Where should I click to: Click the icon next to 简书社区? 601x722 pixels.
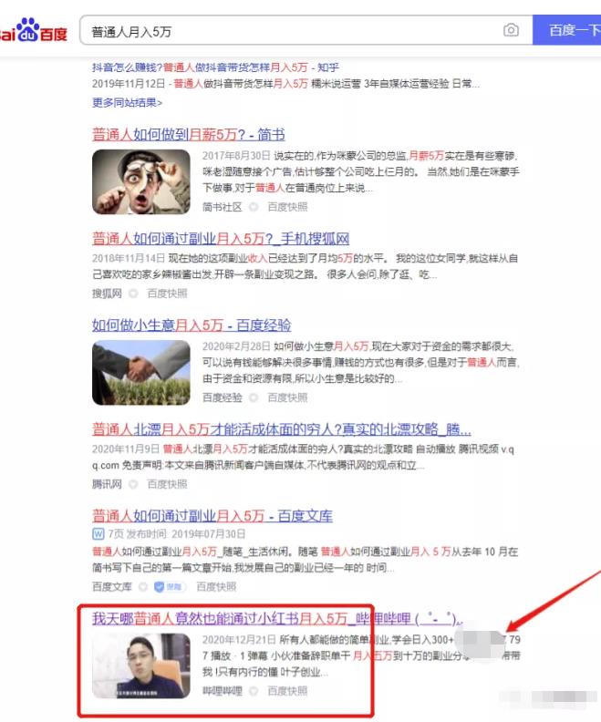point(254,207)
